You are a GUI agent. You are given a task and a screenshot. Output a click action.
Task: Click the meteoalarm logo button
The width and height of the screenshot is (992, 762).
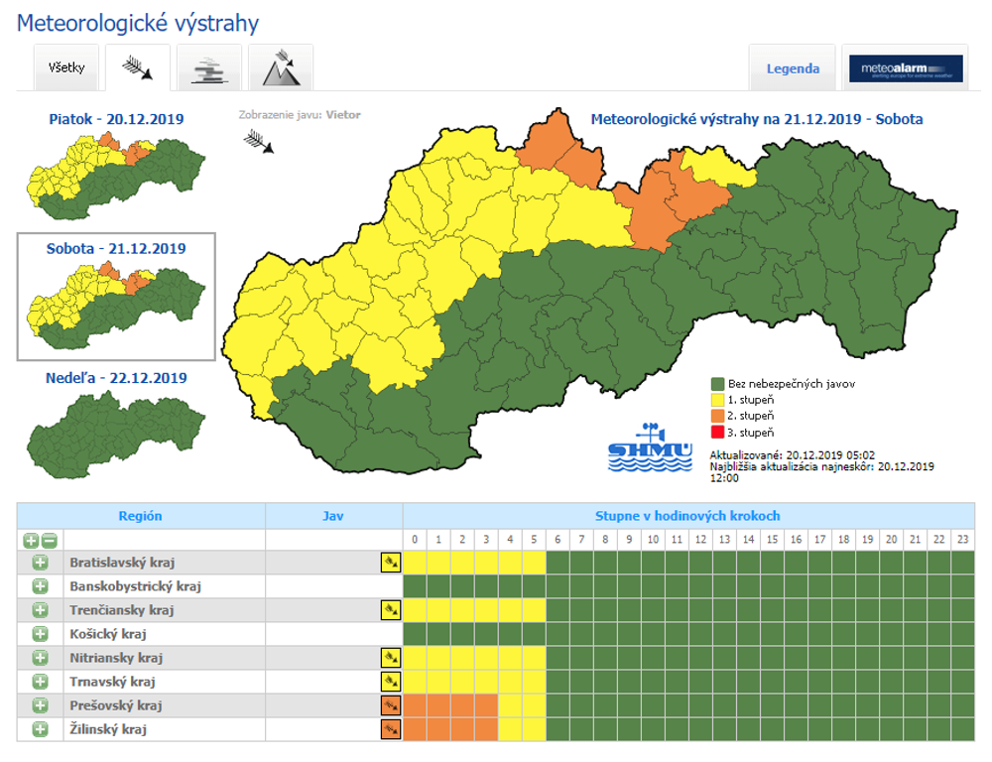(x=906, y=68)
